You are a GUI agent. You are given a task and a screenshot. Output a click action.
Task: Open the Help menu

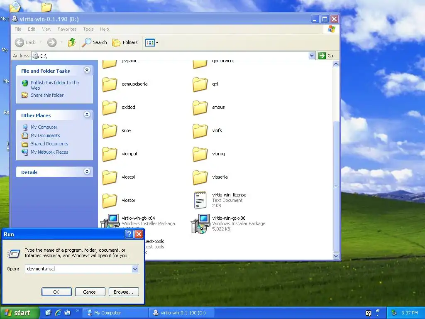pos(104,29)
